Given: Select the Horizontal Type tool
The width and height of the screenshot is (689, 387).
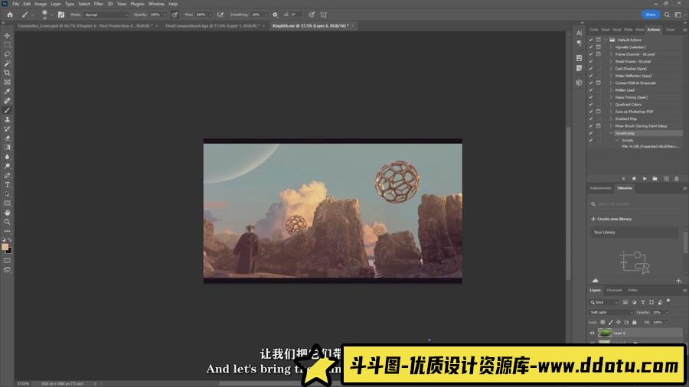Looking at the screenshot, I should click(7, 185).
